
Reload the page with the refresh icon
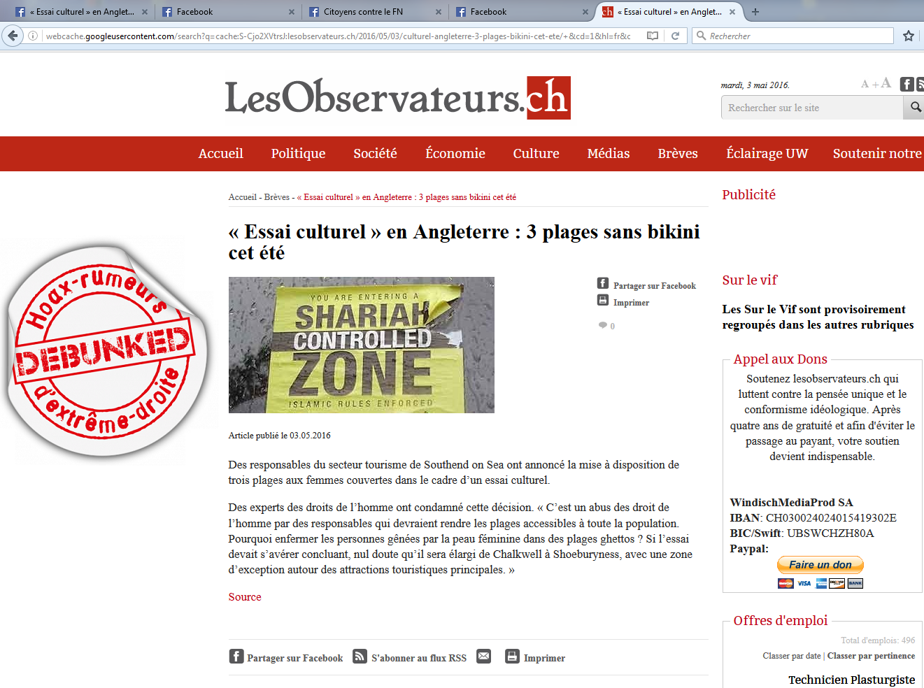point(675,36)
